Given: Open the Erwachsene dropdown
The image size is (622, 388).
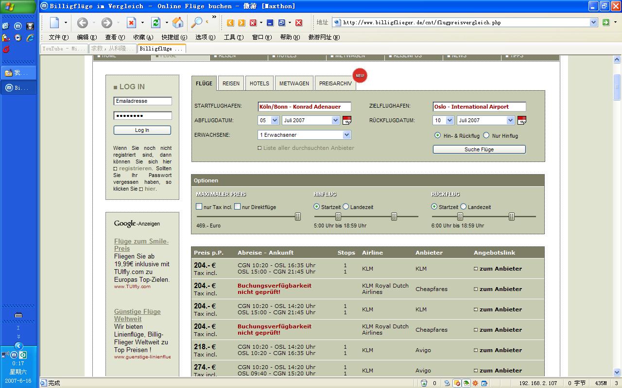Looking at the screenshot, I should 304,135.
